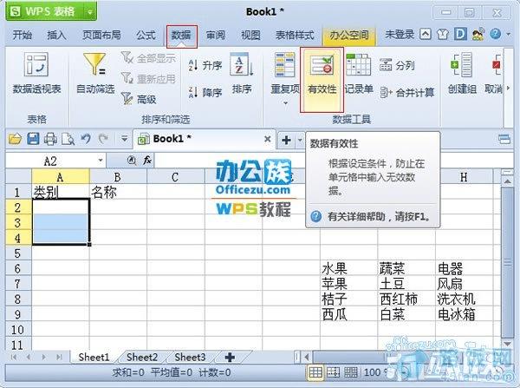This screenshot has height=388, width=520.
Task: Redo the last action
Action: pyautogui.click(x=103, y=139)
